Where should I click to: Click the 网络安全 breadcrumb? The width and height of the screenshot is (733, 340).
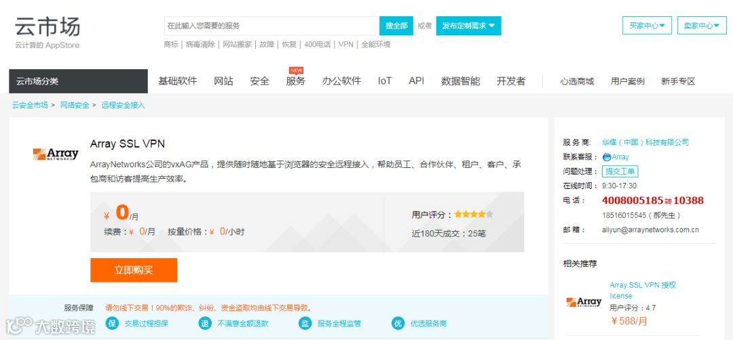point(75,106)
